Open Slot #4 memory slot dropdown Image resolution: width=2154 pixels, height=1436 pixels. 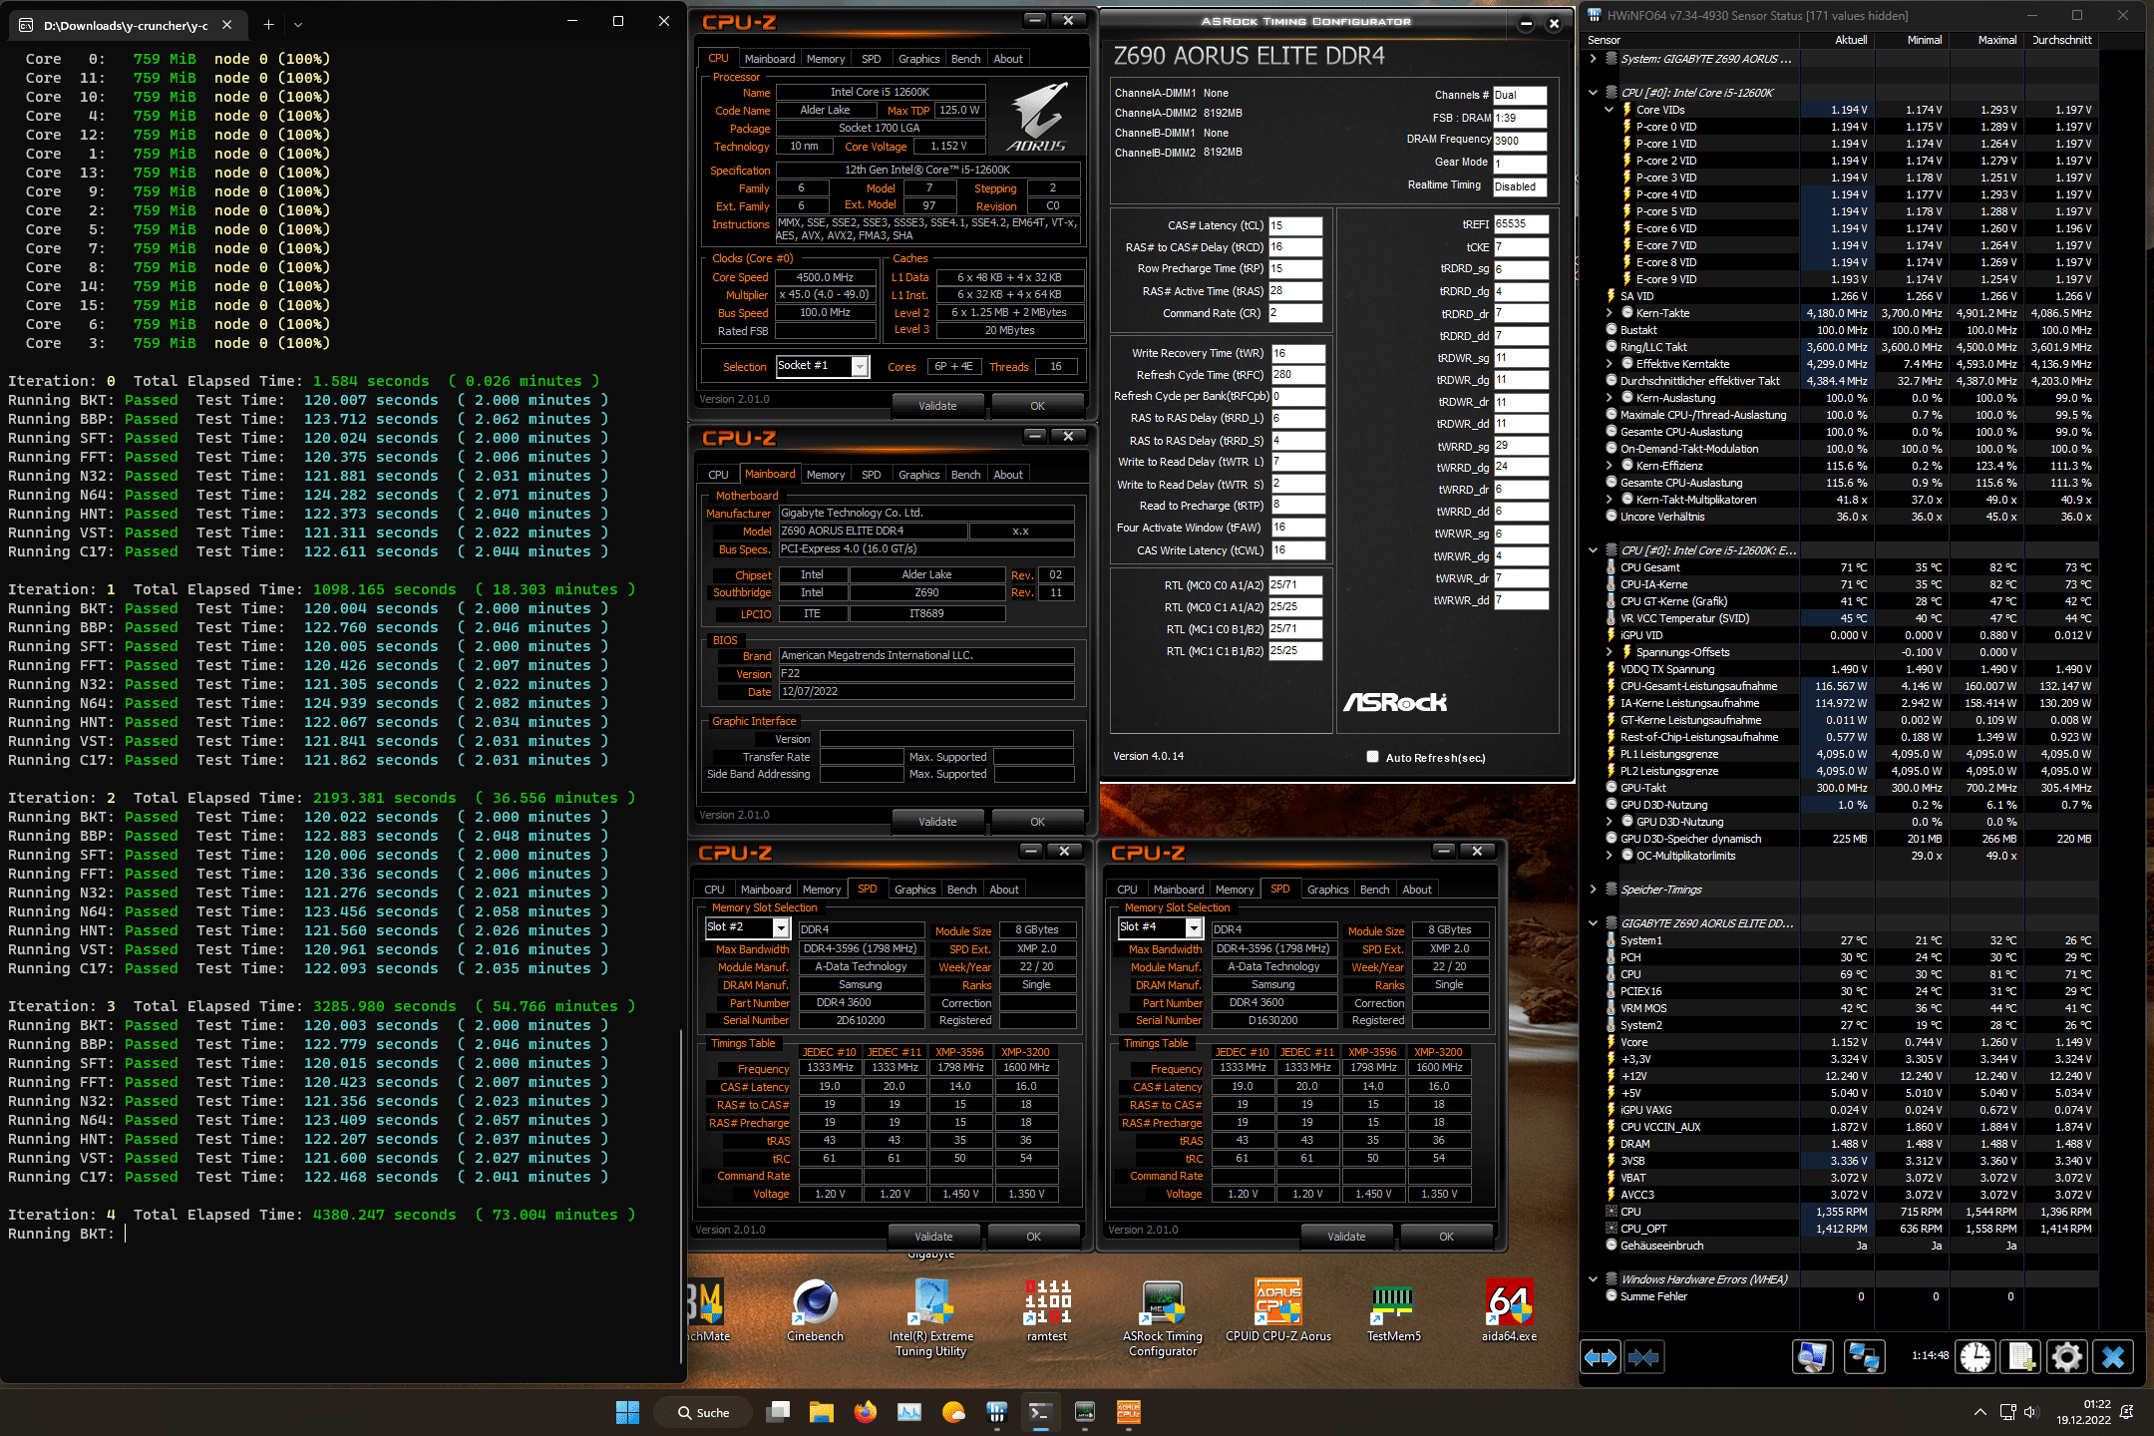(1161, 927)
